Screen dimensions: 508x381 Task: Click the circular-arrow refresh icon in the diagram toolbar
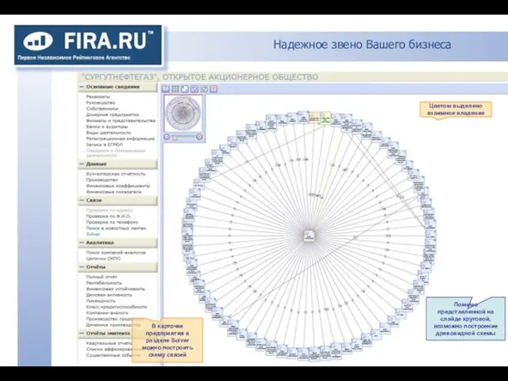[194, 89]
